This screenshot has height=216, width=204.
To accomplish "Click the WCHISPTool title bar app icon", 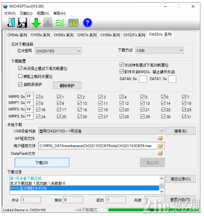I will 5,6.
